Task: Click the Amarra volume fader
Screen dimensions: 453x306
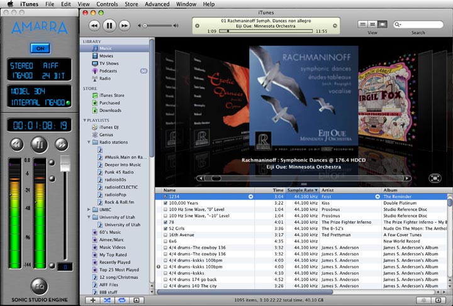Action: 65,163
